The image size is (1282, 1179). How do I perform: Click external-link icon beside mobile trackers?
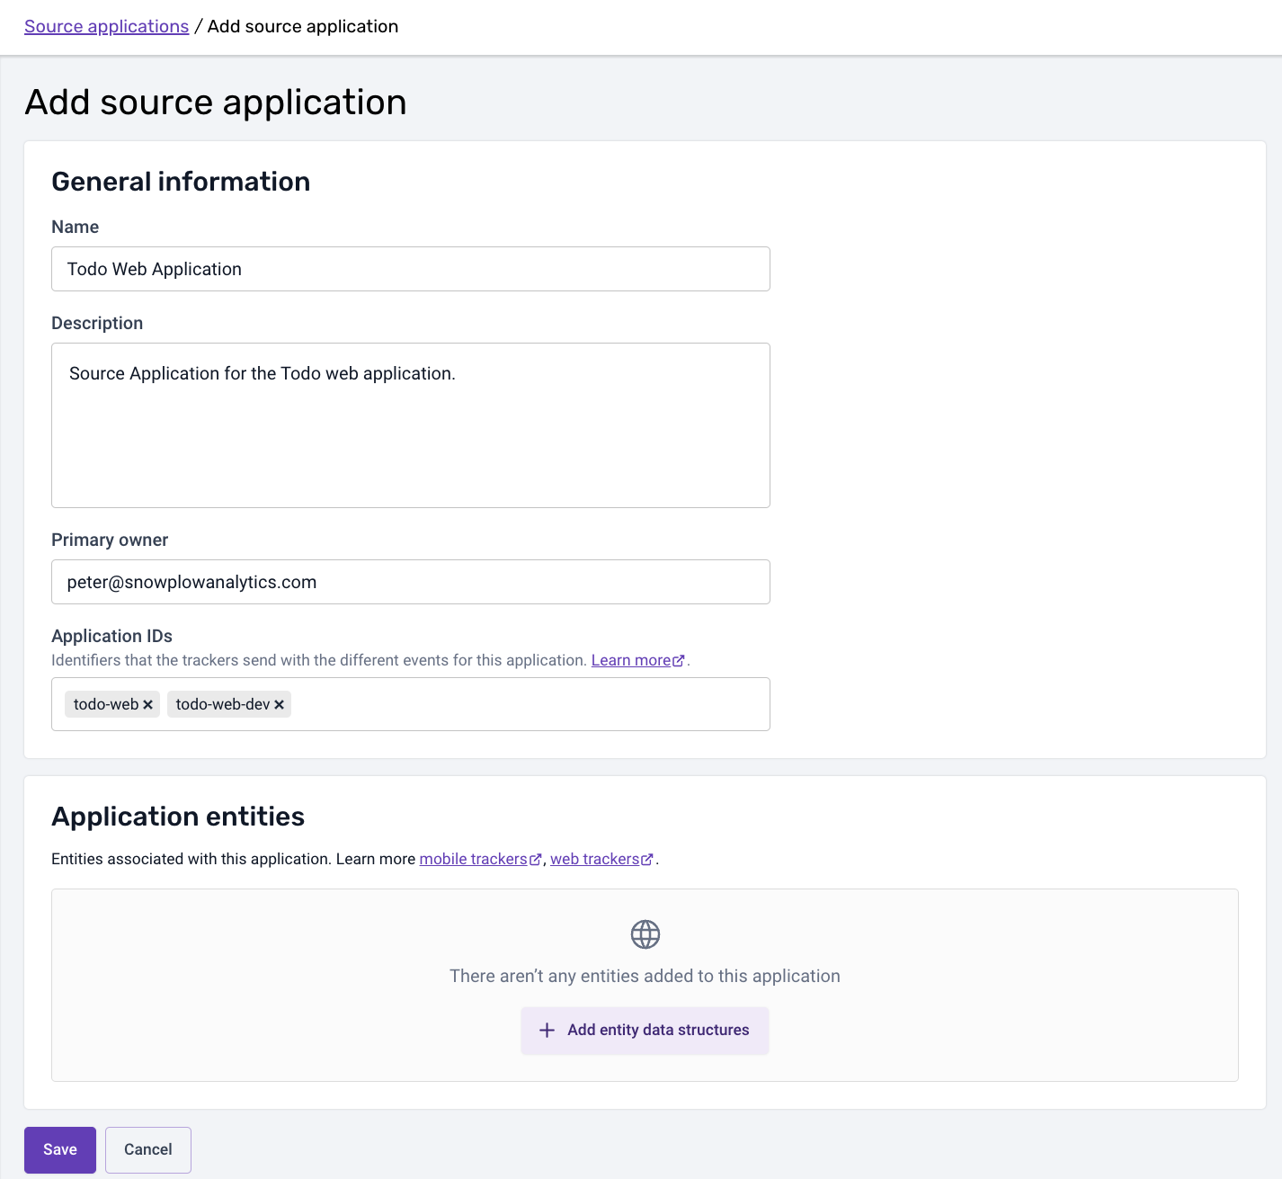tap(536, 860)
